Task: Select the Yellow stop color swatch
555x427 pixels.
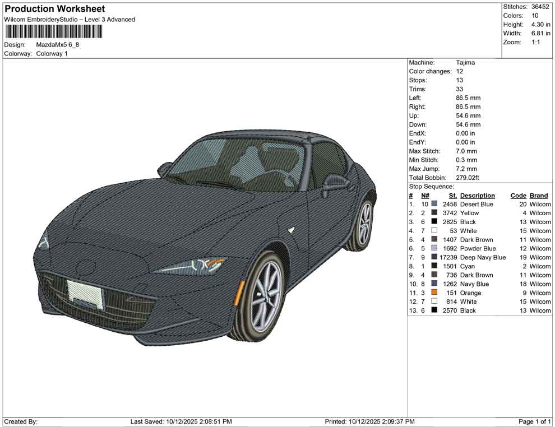Action: pyautogui.click(x=434, y=214)
